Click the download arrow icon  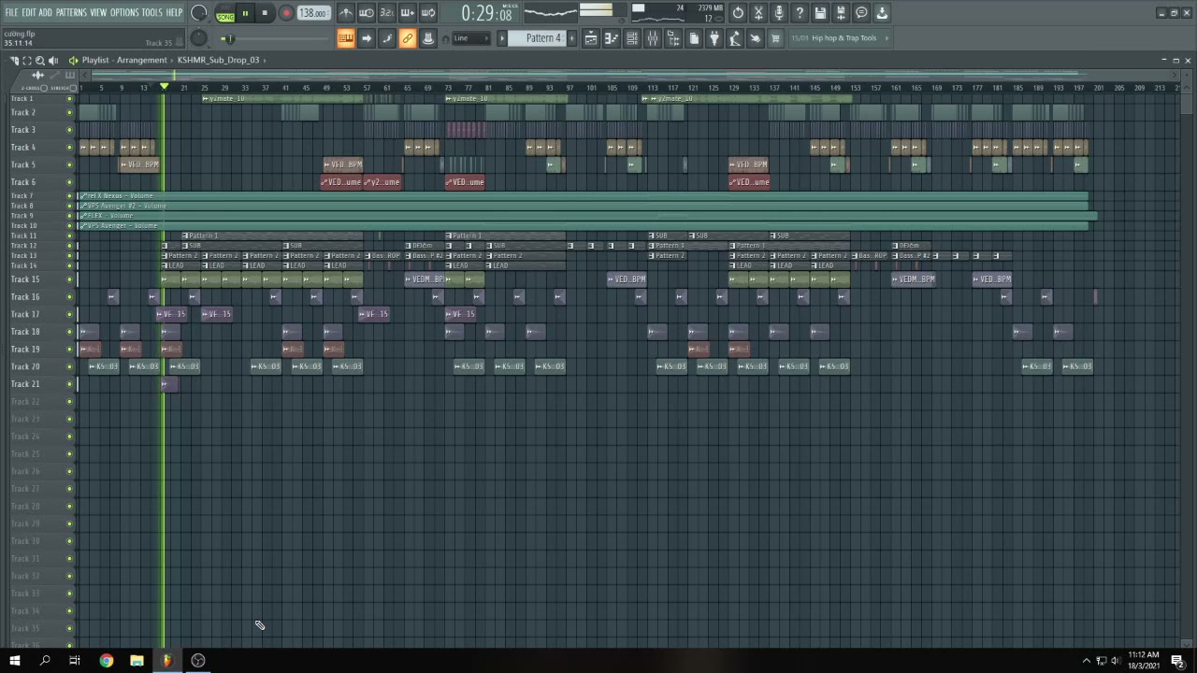882,13
